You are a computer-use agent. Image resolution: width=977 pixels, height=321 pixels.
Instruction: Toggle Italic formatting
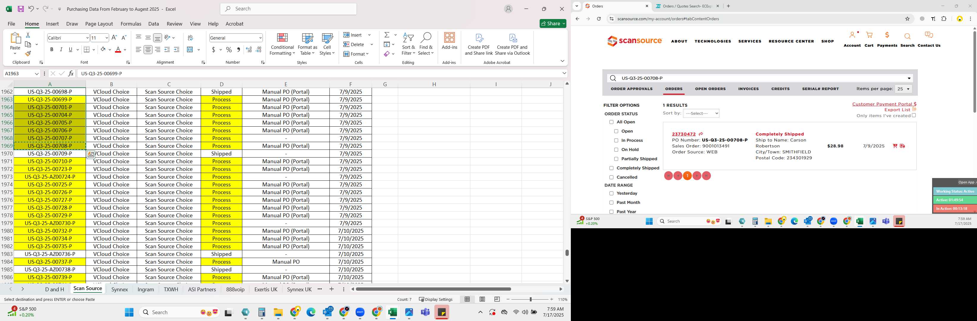[x=61, y=50]
